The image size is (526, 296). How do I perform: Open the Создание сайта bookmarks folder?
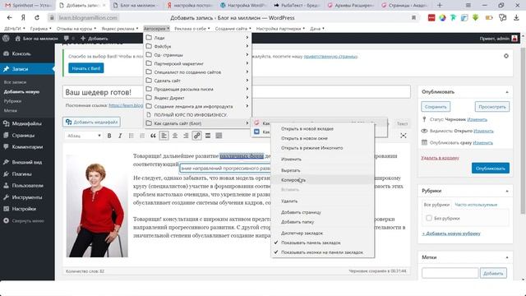tap(233, 29)
